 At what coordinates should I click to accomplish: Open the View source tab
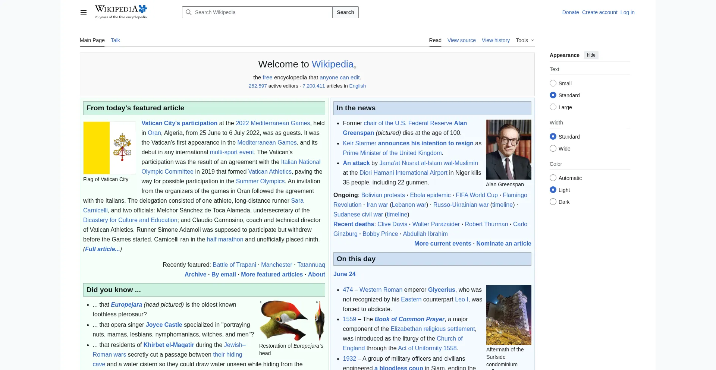[462, 40]
